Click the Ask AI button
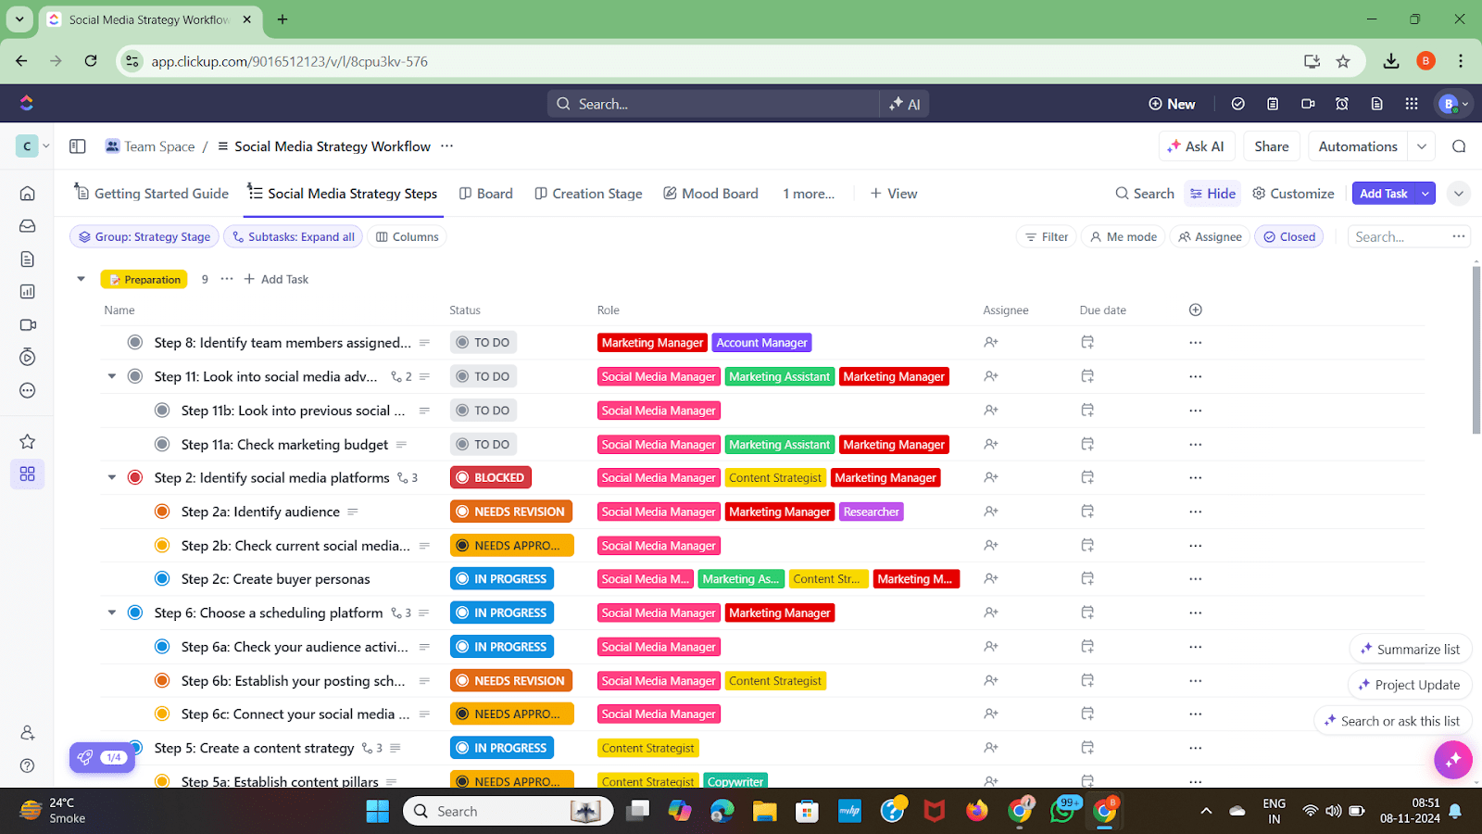Viewport: 1482px width, 834px height. [x=1196, y=146]
